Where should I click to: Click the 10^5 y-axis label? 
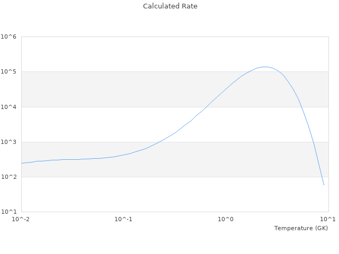click(8, 72)
